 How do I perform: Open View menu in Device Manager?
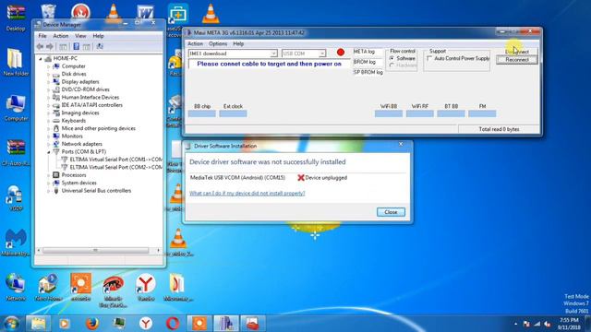coord(80,36)
